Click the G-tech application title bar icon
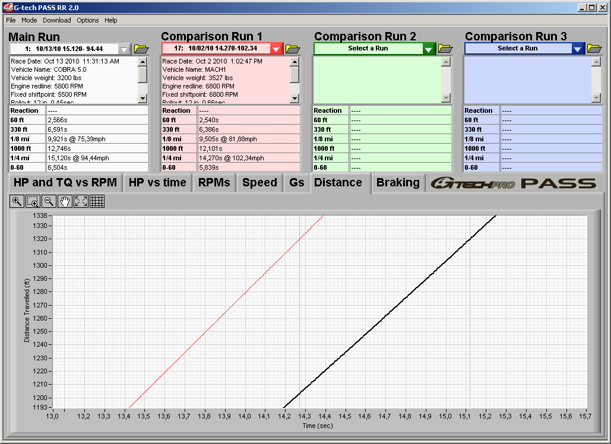This screenshot has height=444, width=611. point(8,7)
